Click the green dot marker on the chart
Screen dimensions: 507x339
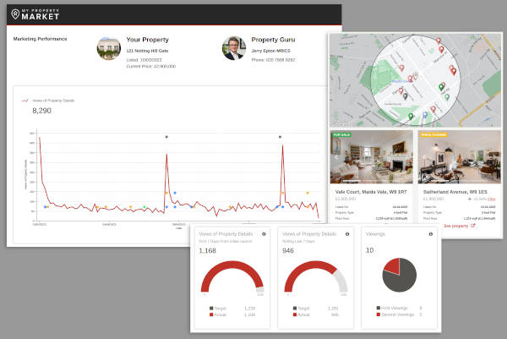[x=144, y=207]
